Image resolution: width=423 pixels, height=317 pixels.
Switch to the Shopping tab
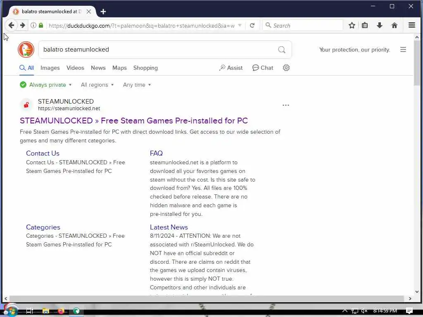coord(145,68)
